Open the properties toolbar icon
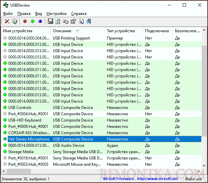This screenshot has width=208, height=183. (x=73, y=21)
